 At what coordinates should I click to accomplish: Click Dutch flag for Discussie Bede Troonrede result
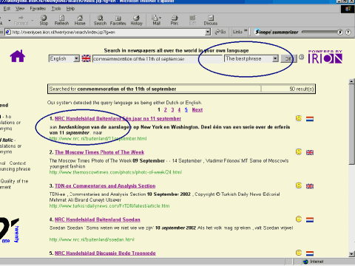click(x=310, y=253)
